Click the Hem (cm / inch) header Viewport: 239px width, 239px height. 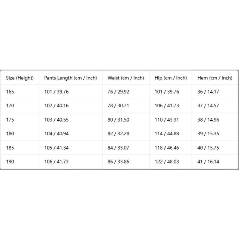(x=215, y=78)
